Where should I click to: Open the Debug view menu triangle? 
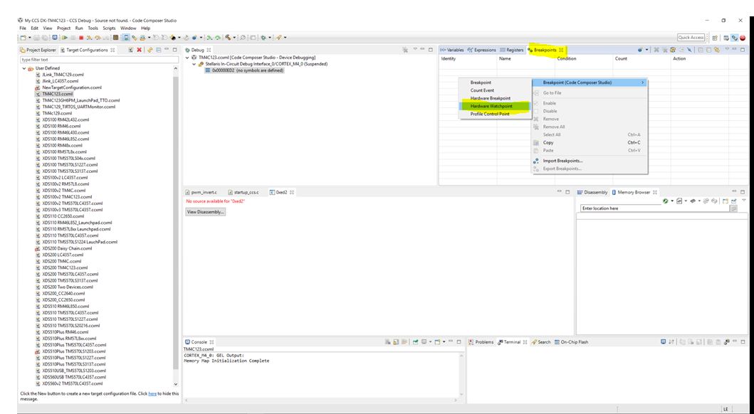click(416, 48)
